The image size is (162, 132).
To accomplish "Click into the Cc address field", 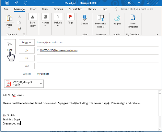I will coord(98,58).
